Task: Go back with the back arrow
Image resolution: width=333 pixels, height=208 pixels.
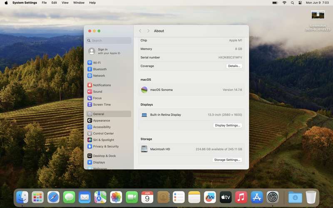Action: pyautogui.click(x=140, y=31)
